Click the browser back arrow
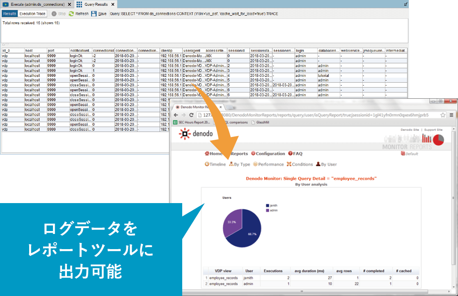Viewport: 458px width, 296px height. coord(176,115)
